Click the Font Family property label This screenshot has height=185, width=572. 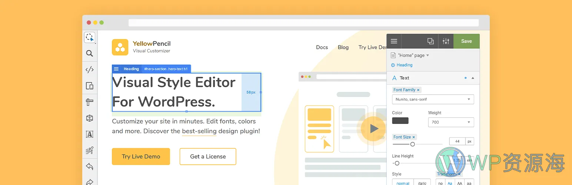404,90
